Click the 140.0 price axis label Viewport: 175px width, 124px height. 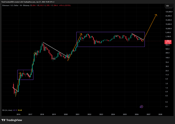pos(168,58)
